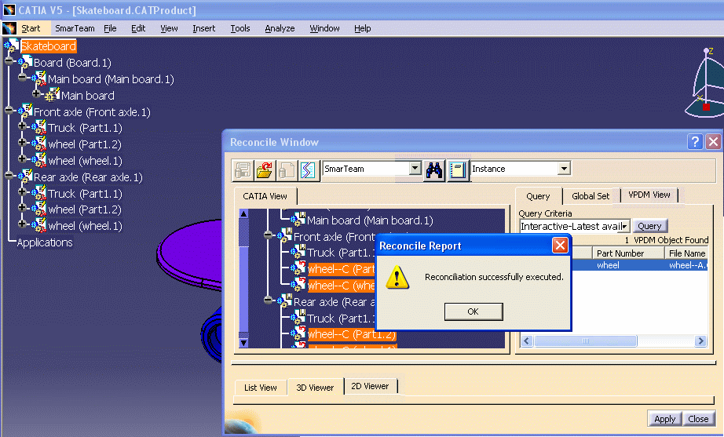This screenshot has width=724, height=437.
Task: Switch to the 2D Viewer tab
Action: 370,386
